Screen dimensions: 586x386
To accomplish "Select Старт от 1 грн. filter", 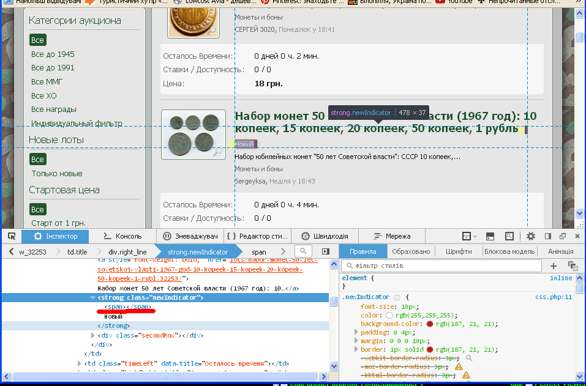I will click(x=58, y=223).
